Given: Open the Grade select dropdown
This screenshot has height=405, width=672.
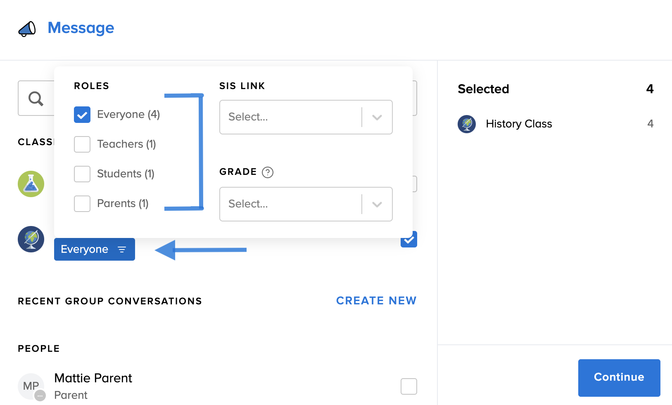Looking at the screenshot, I should (306, 204).
